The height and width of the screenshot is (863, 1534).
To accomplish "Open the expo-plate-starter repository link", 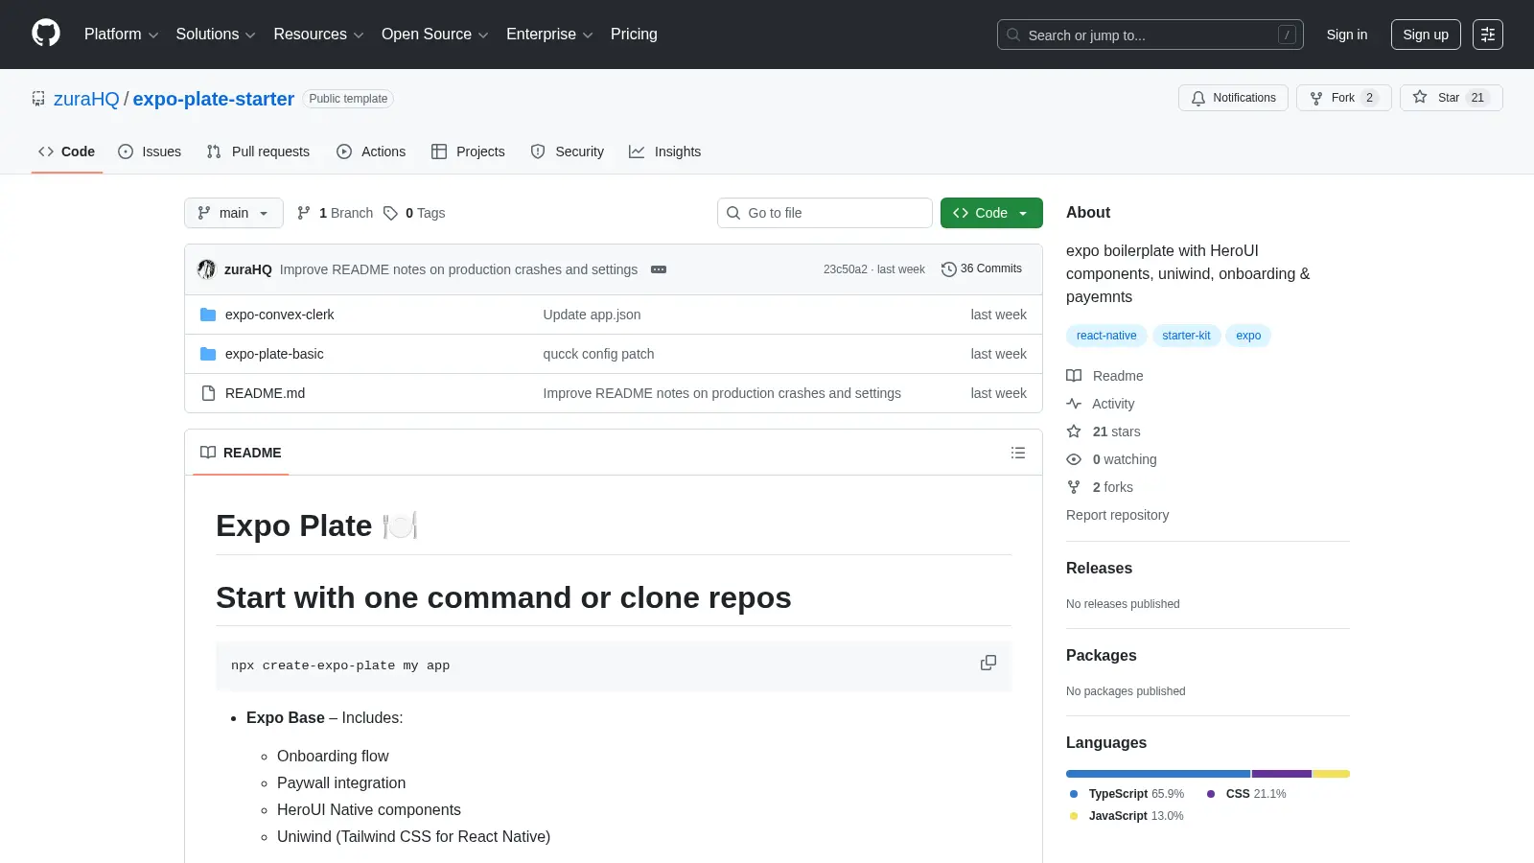I will point(214,99).
